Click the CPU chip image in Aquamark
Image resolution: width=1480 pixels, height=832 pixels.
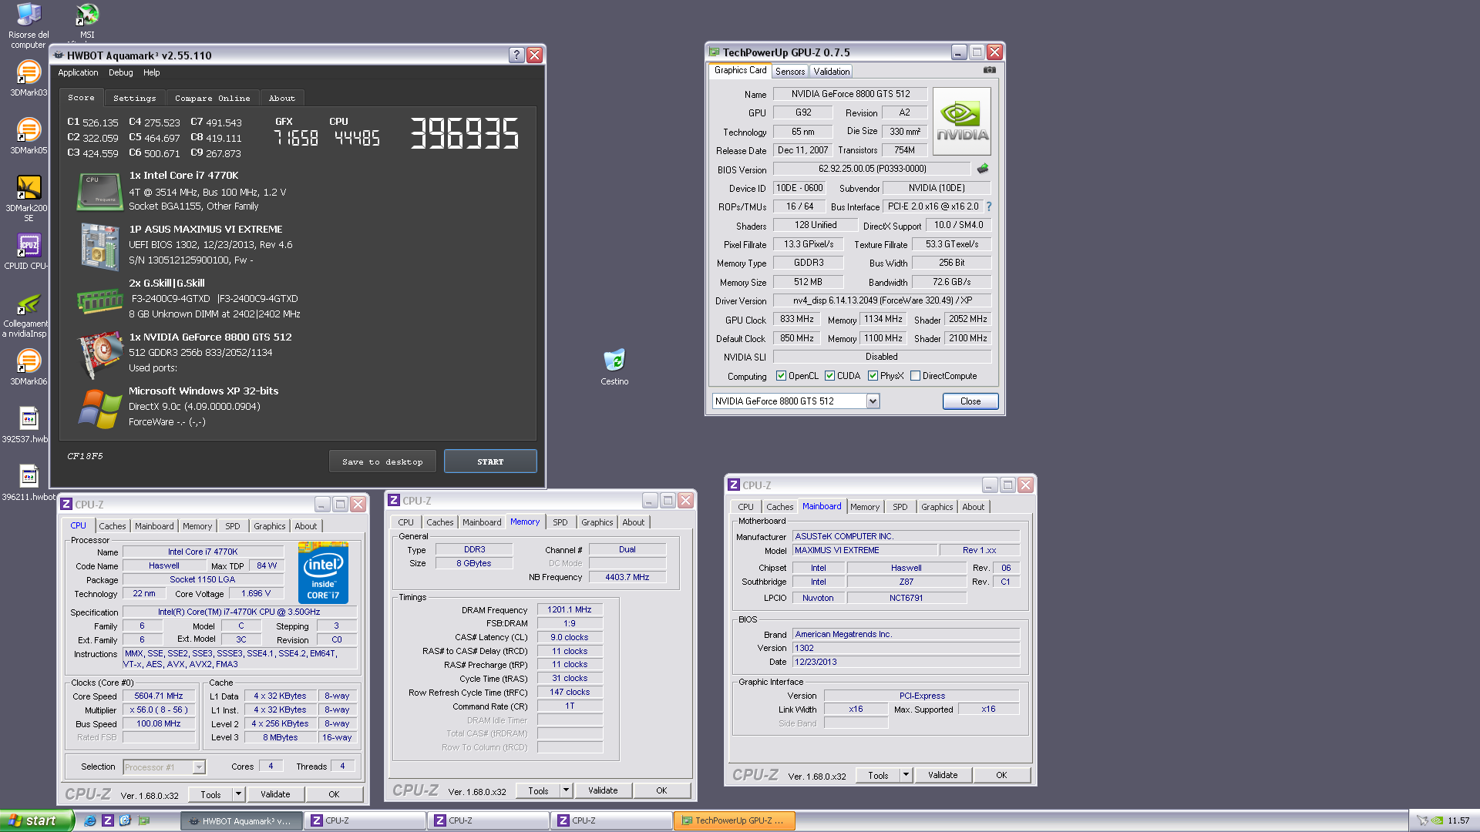tap(99, 192)
